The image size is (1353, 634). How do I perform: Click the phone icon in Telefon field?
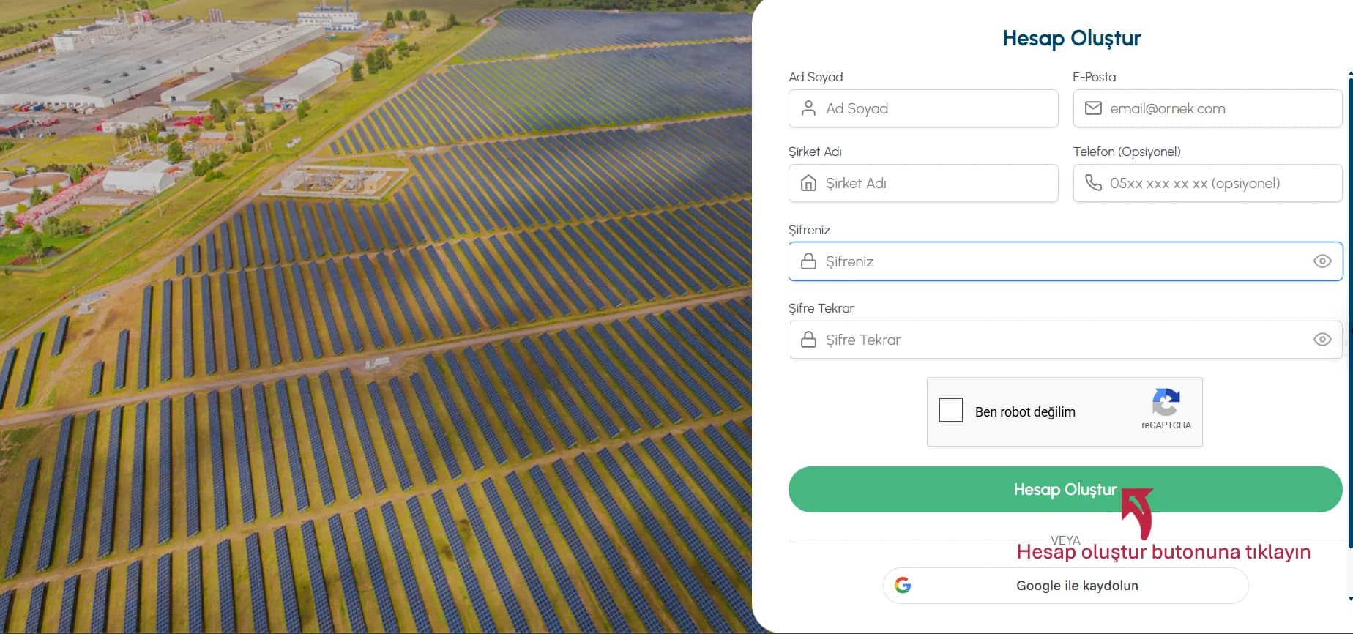click(x=1093, y=183)
